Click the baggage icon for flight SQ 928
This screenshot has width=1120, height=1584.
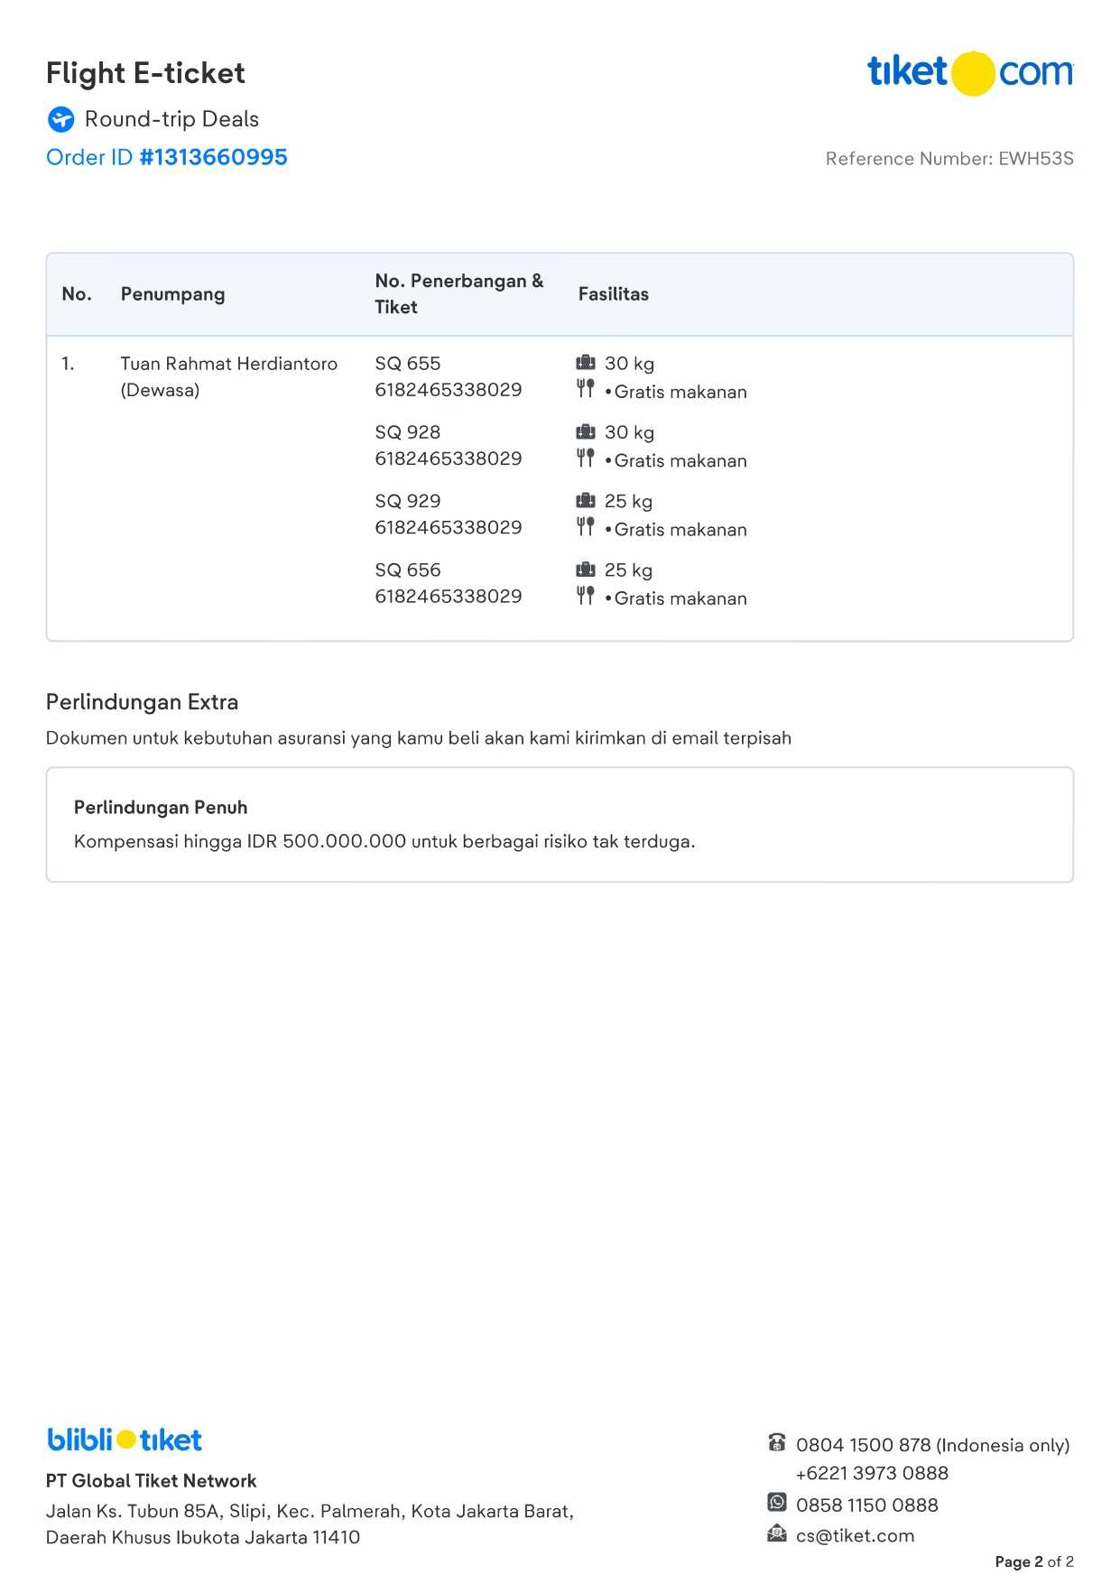pos(586,431)
